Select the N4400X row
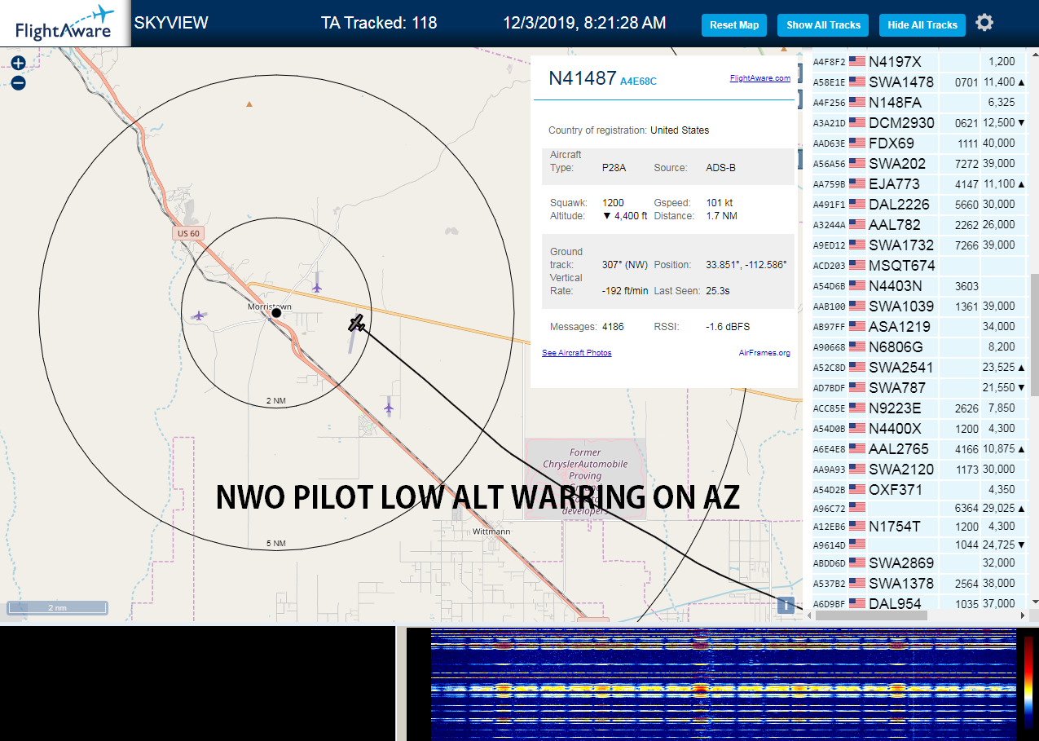 [x=918, y=428]
